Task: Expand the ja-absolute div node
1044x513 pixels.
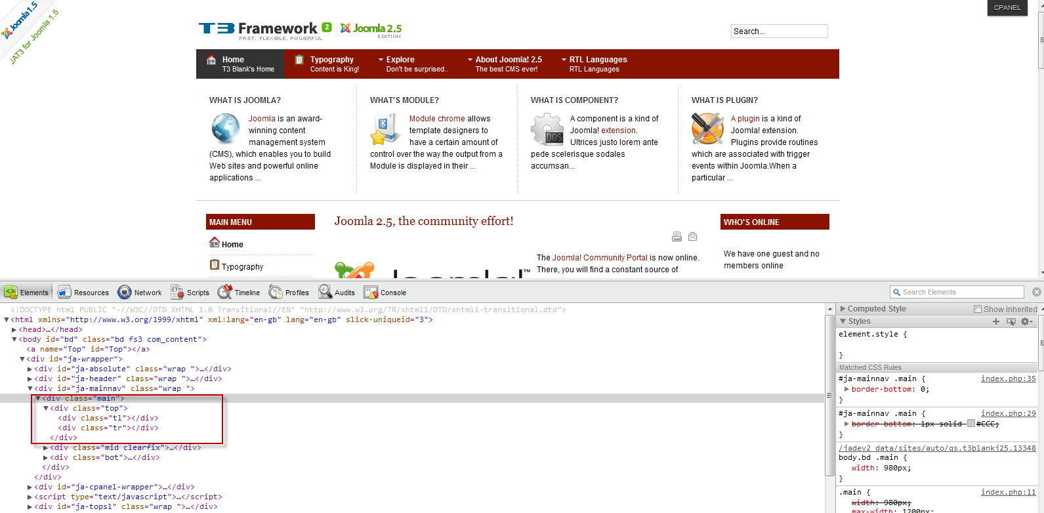Action: pos(30,369)
